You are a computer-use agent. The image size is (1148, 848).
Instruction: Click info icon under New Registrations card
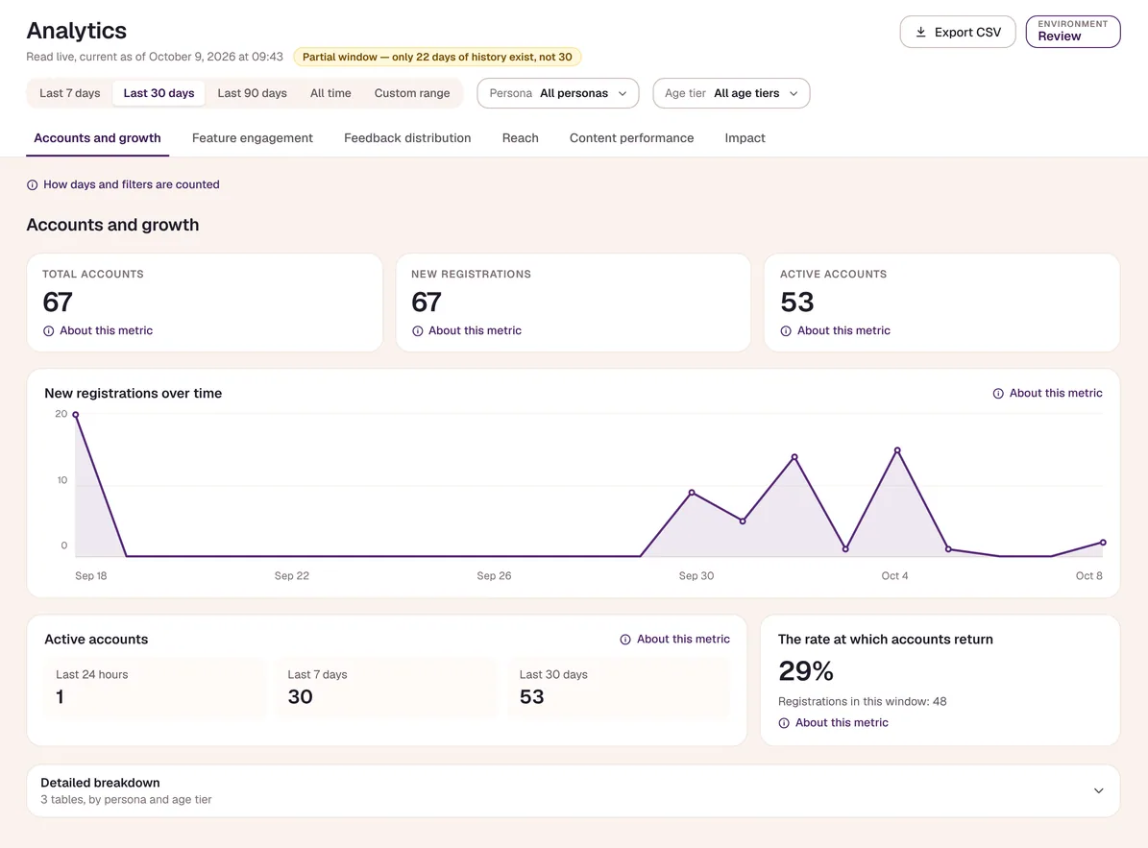click(417, 330)
